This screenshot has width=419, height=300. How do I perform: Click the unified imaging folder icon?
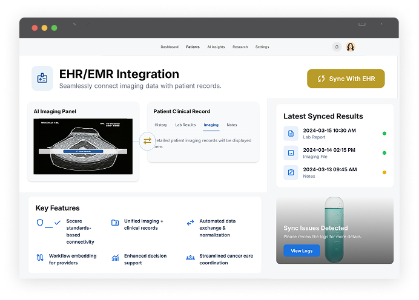pyautogui.click(x=115, y=223)
